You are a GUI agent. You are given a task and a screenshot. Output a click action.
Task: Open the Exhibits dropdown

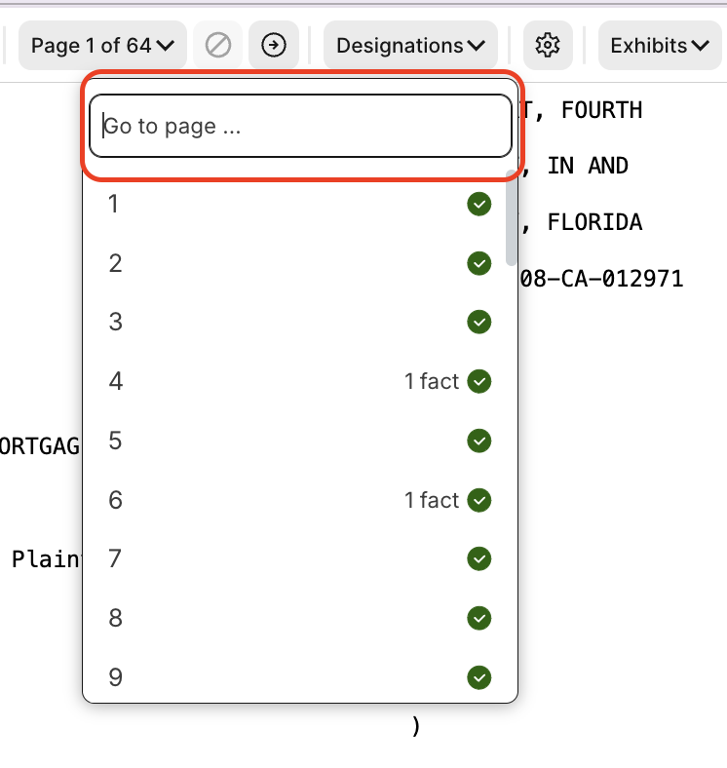(659, 45)
